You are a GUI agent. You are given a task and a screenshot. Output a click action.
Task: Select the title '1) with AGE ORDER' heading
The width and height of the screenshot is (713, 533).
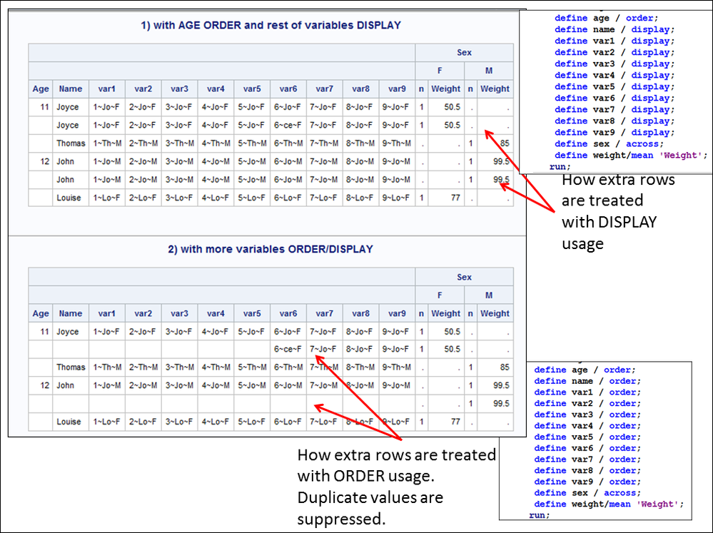pos(270,25)
